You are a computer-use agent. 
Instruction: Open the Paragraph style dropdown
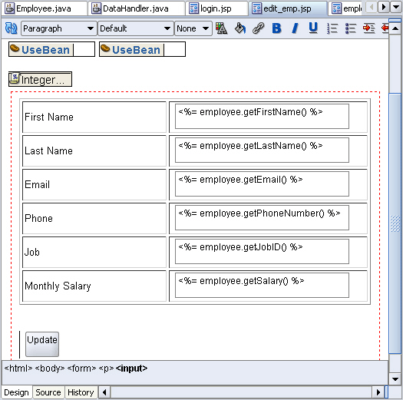(58, 28)
